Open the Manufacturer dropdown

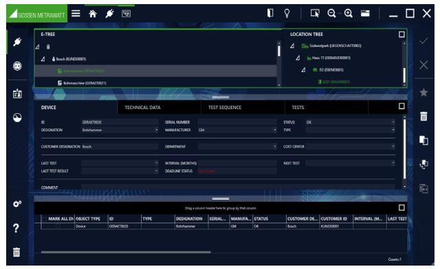(x=275, y=130)
